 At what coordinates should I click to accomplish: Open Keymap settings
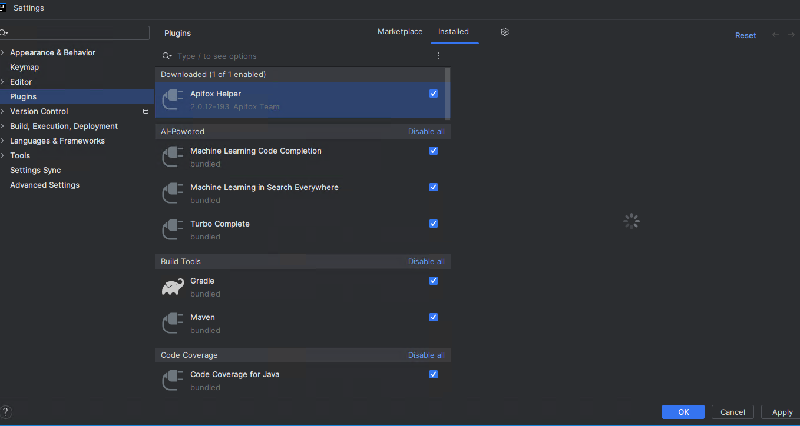(24, 67)
